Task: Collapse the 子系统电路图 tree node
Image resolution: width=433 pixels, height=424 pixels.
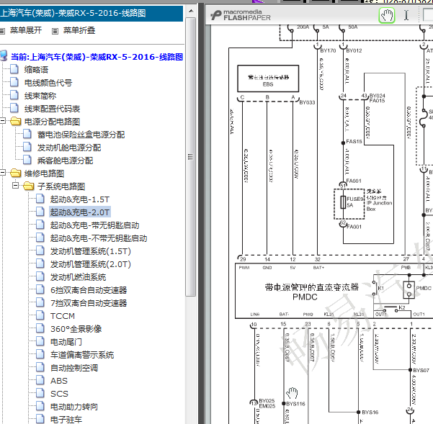Action: (15, 186)
